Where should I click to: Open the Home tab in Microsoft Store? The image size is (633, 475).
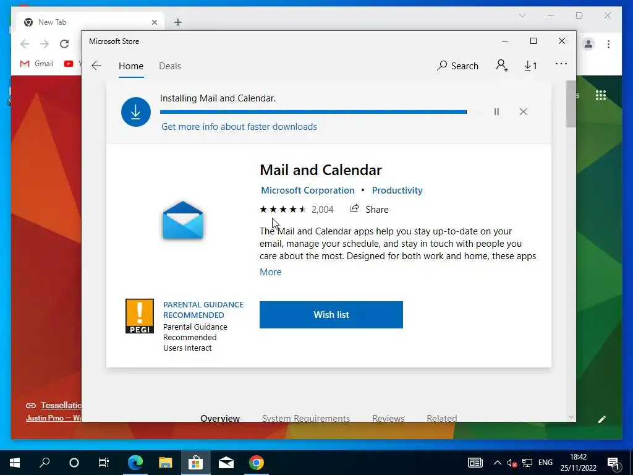point(131,66)
